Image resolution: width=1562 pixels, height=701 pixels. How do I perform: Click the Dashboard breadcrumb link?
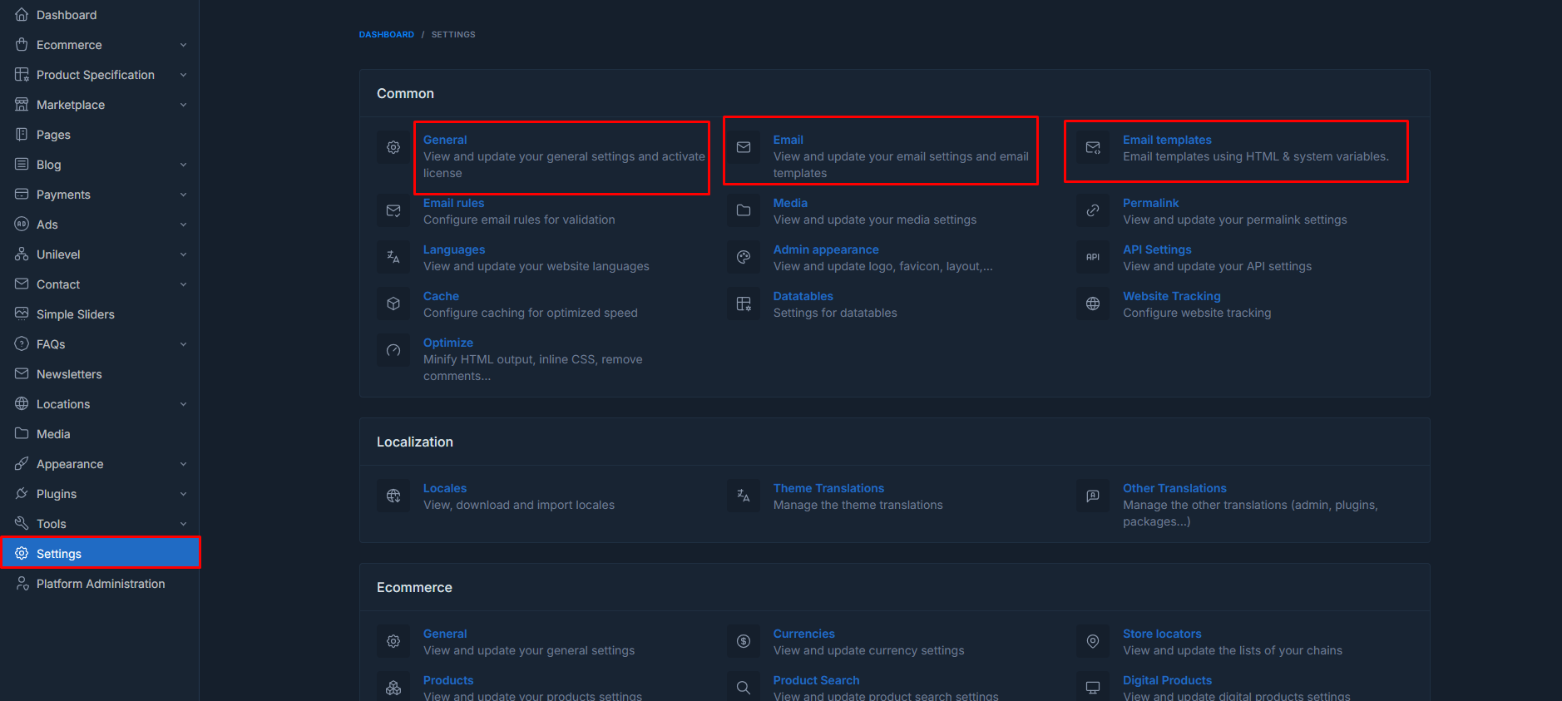tap(386, 35)
